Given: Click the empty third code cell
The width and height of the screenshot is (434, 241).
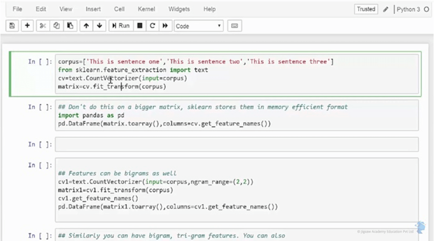Looking at the screenshot, I should [237, 145].
